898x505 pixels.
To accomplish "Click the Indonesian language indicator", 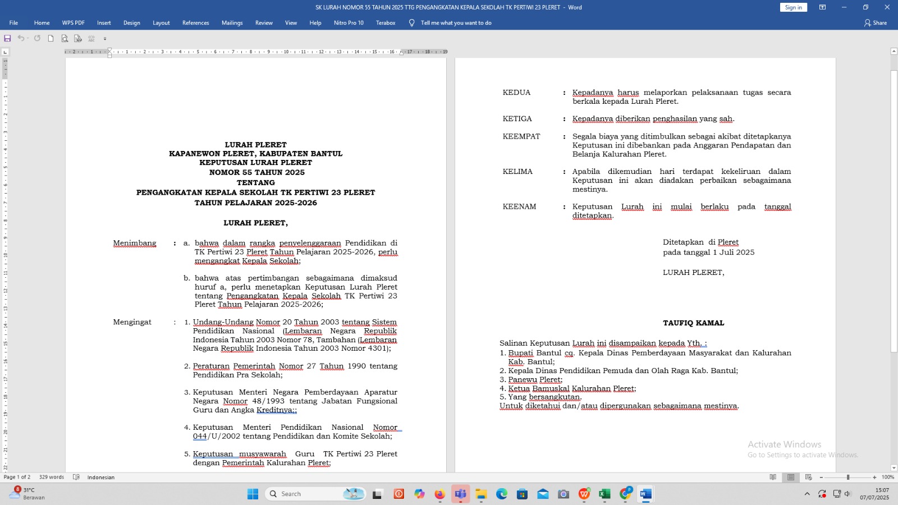I will tap(101, 478).
